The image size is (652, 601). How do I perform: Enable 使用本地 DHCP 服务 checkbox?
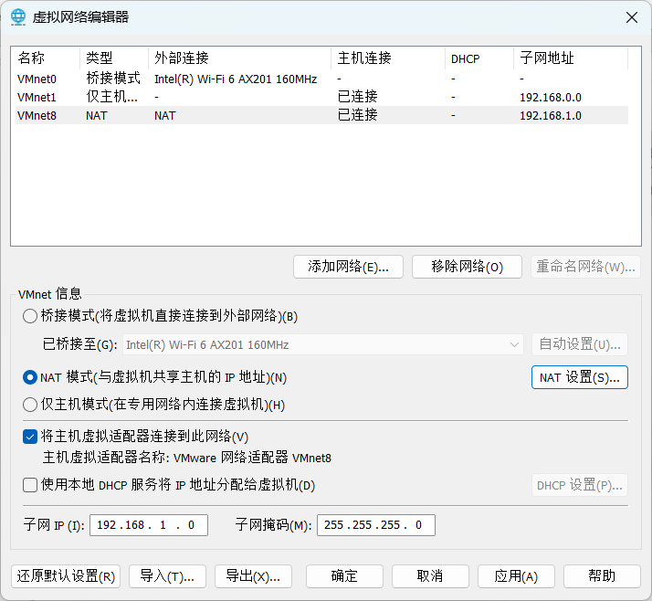point(30,485)
